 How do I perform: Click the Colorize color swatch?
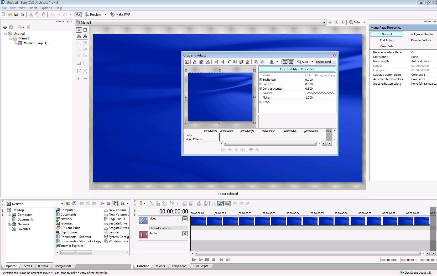coord(320,93)
